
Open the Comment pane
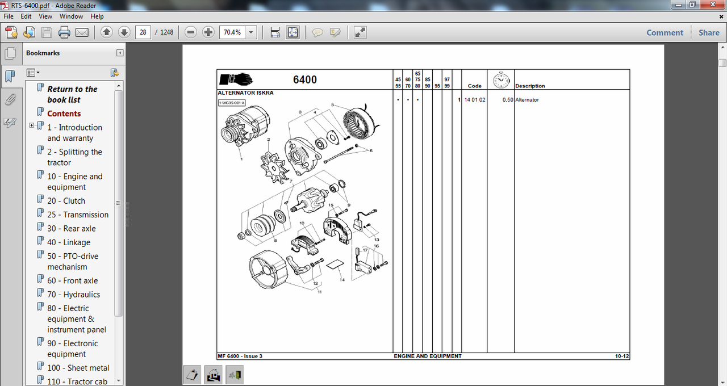665,32
